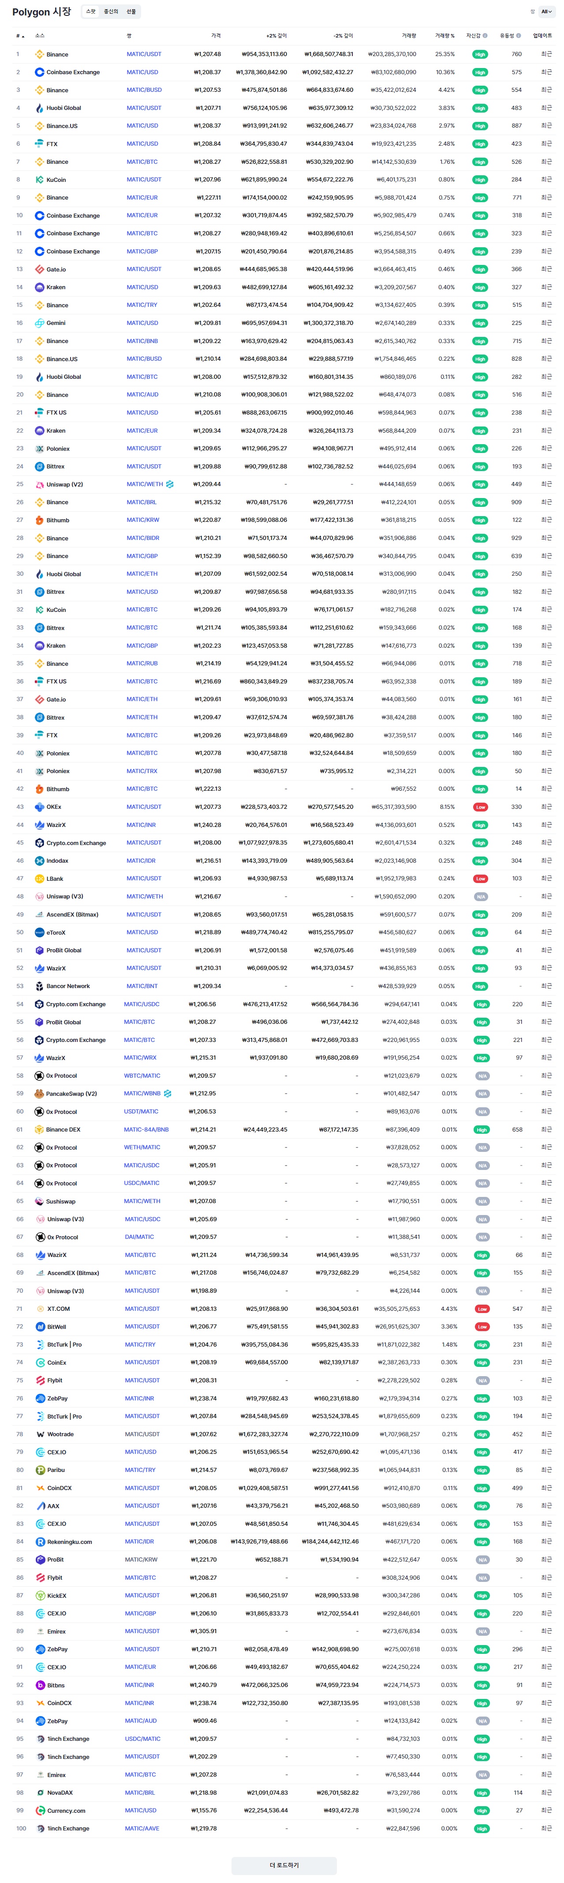
Task: Open the MATIC/INR pair link on ZebPay
Action: (139, 1398)
